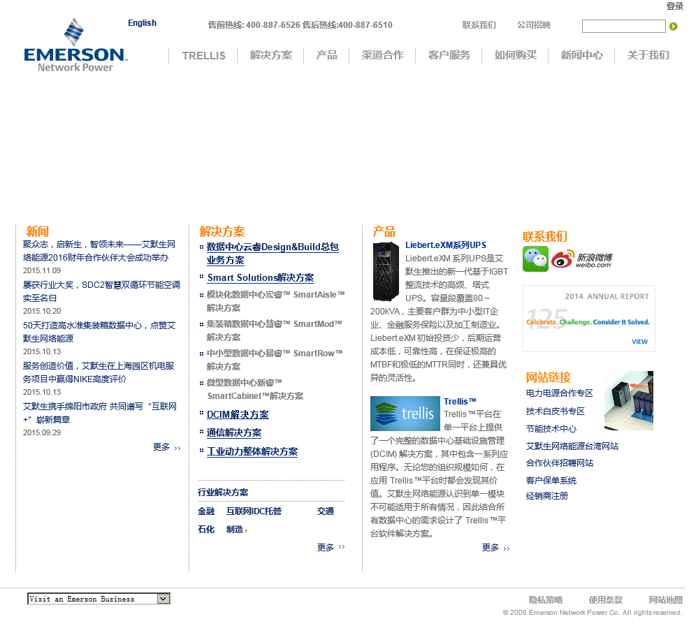
Task: Select 制造 industry solution
Action: coord(235,530)
